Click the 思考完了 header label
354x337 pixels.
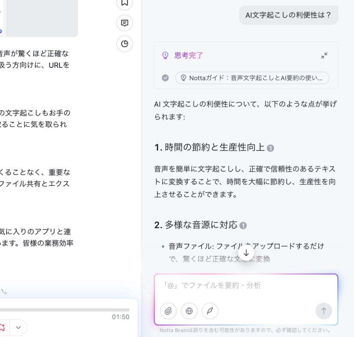(189, 56)
